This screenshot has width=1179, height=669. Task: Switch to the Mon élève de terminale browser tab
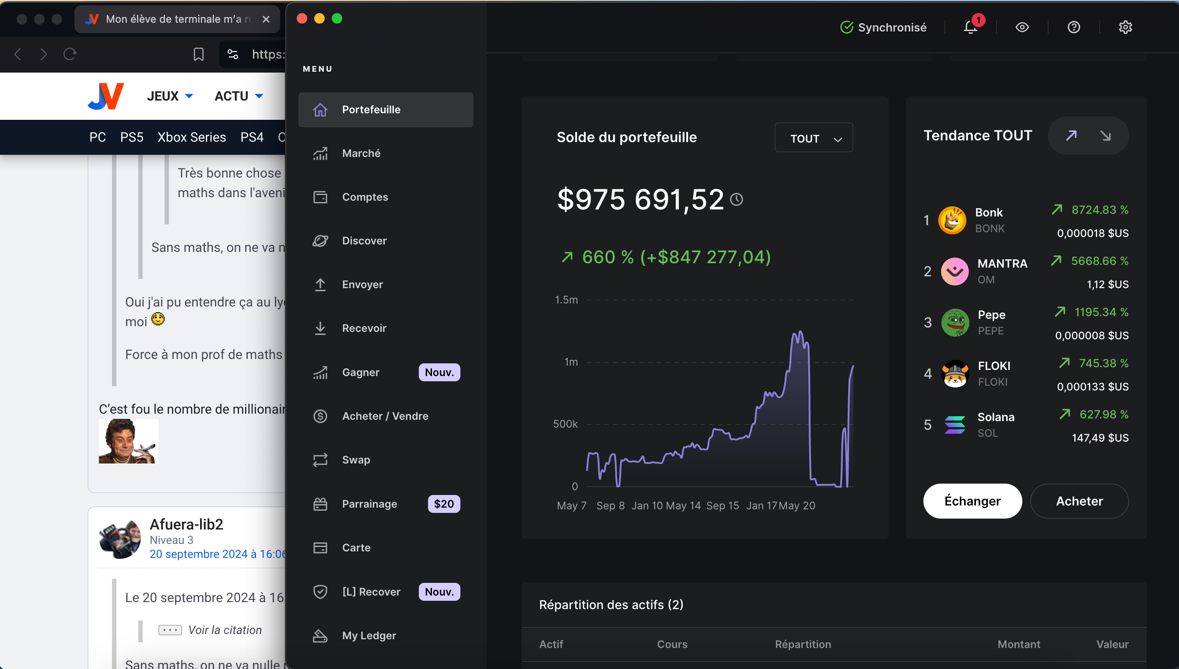tap(177, 19)
